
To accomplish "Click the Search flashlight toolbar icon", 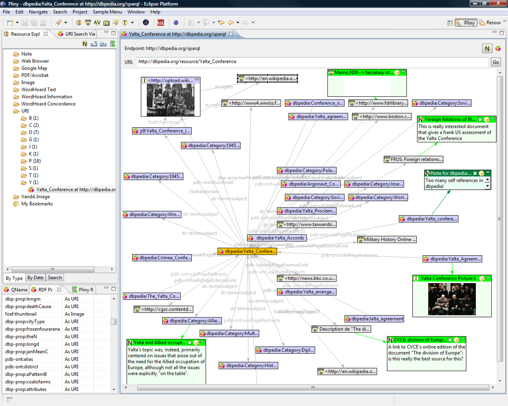I will (x=58, y=23).
